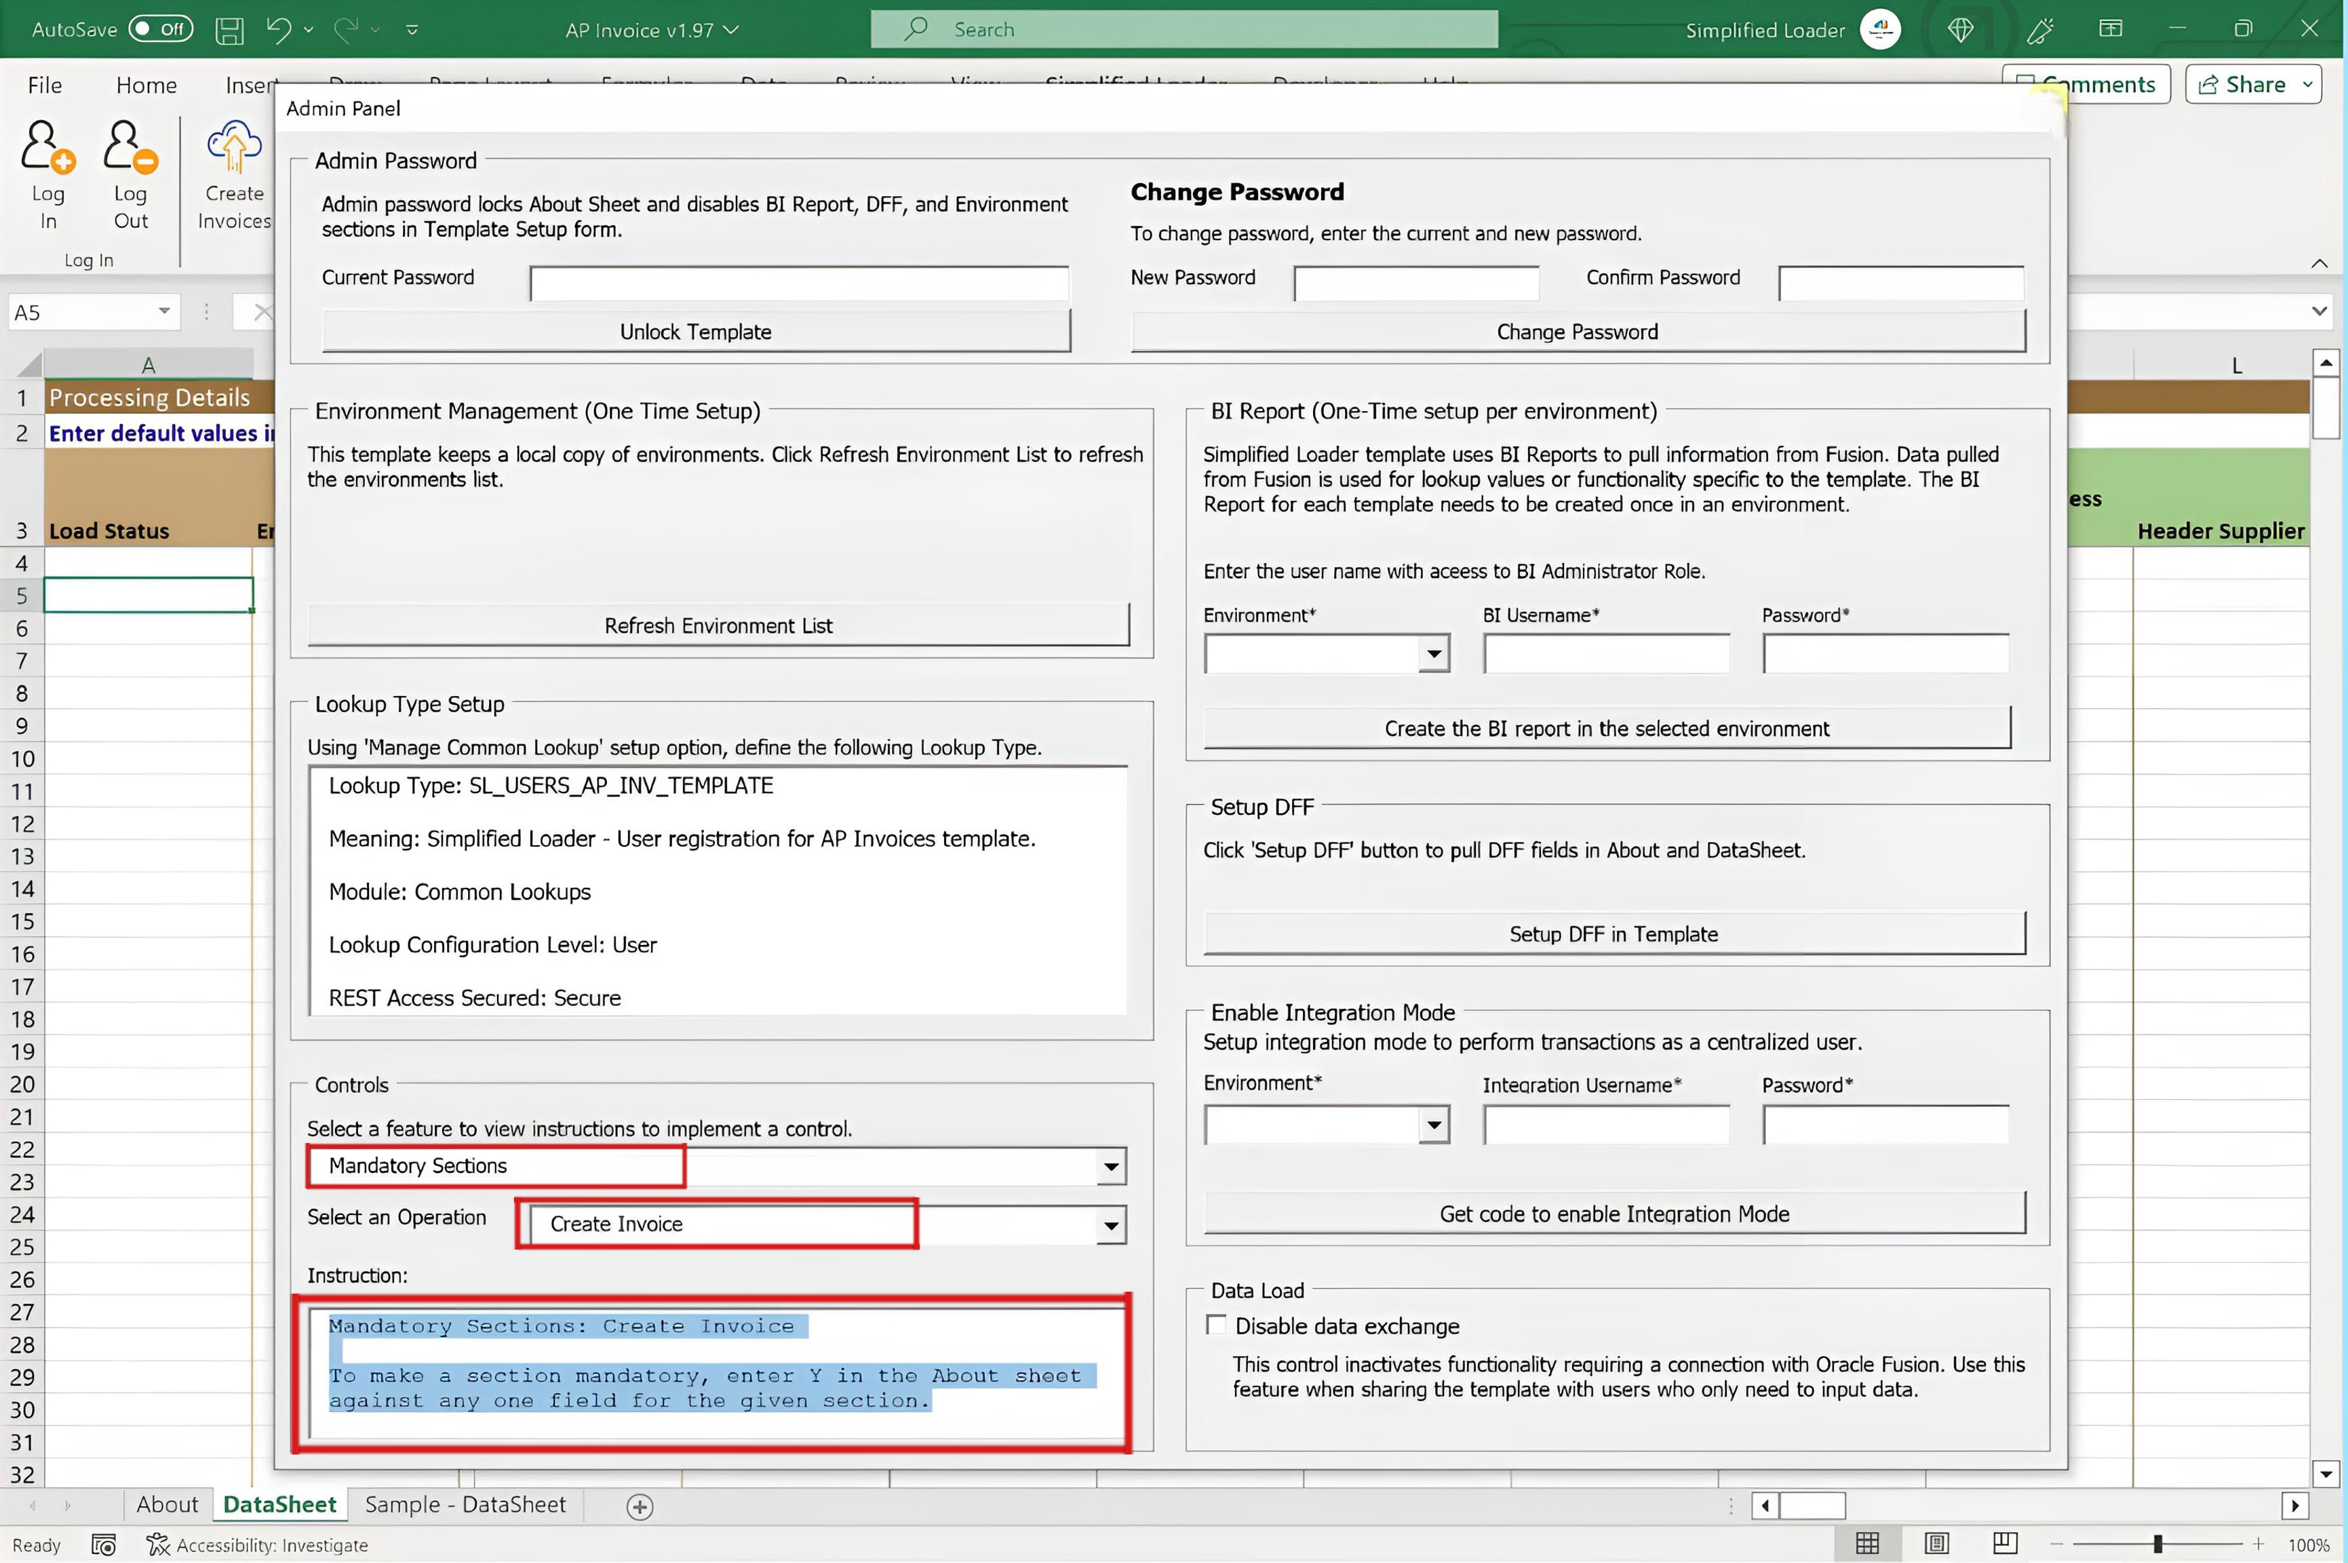Click the Undo icon

pos(278,29)
